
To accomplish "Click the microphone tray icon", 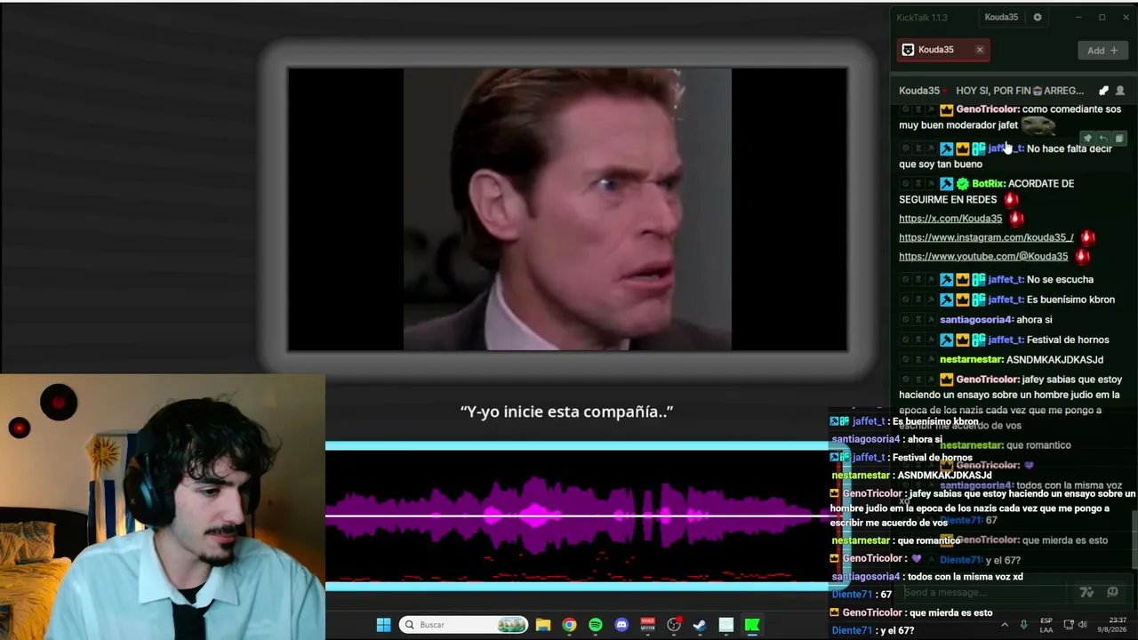I will (1023, 625).
